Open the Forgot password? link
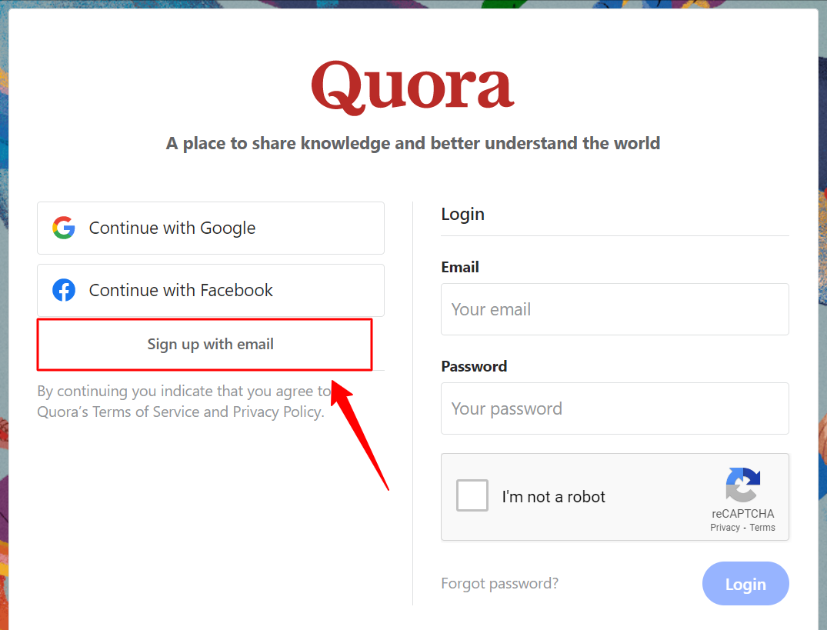The width and height of the screenshot is (827, 630). click(x=499, y=584)
